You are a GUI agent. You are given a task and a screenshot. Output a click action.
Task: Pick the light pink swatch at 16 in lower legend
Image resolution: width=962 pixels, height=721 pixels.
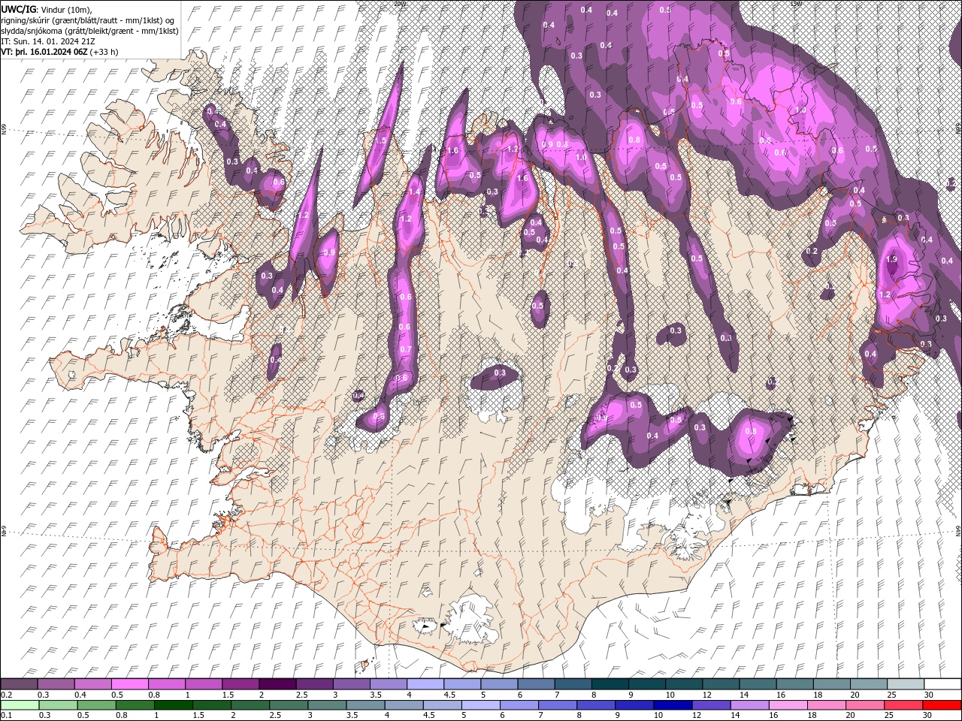pos(787,705)
